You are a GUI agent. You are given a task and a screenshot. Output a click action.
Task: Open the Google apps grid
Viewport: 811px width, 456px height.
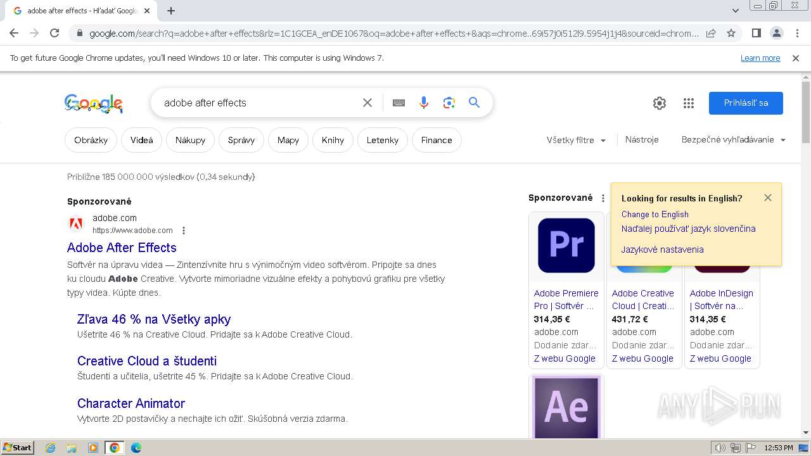(x=689, y=103)
